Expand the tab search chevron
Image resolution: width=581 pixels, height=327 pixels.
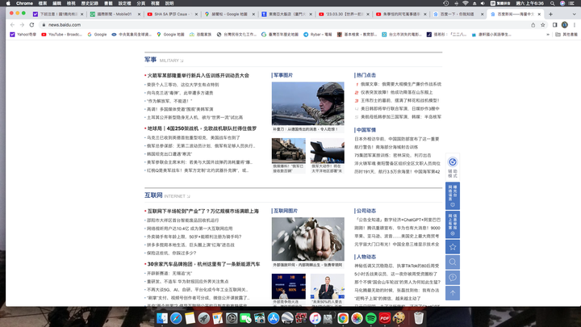(x=575, y=14)
